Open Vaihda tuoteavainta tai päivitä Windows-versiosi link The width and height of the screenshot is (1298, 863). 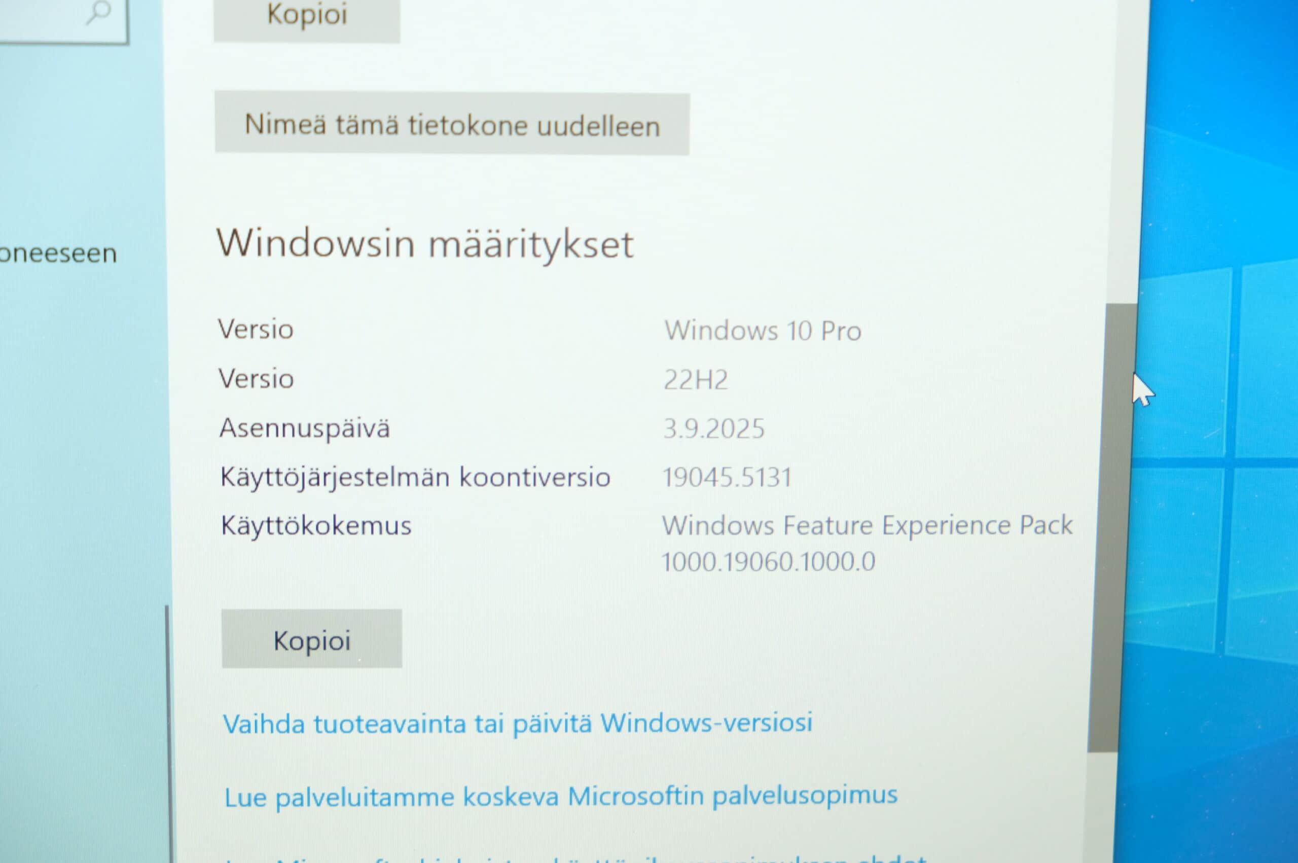coord(517,723)
